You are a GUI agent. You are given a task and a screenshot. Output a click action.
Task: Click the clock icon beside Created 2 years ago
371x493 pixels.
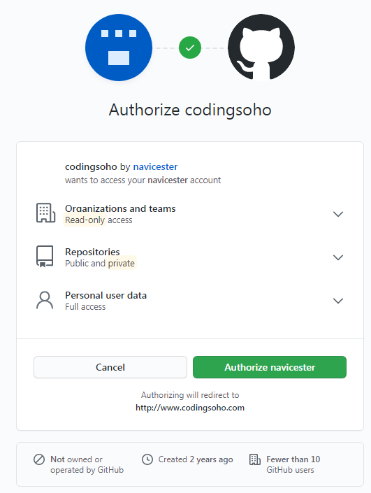point(147,459)
